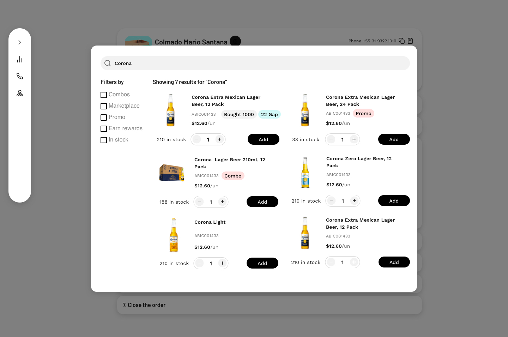Viewport: 508px width, 337px height.
Task: Click the Corona Zero Lager Beer title
Action: point(359,162)
